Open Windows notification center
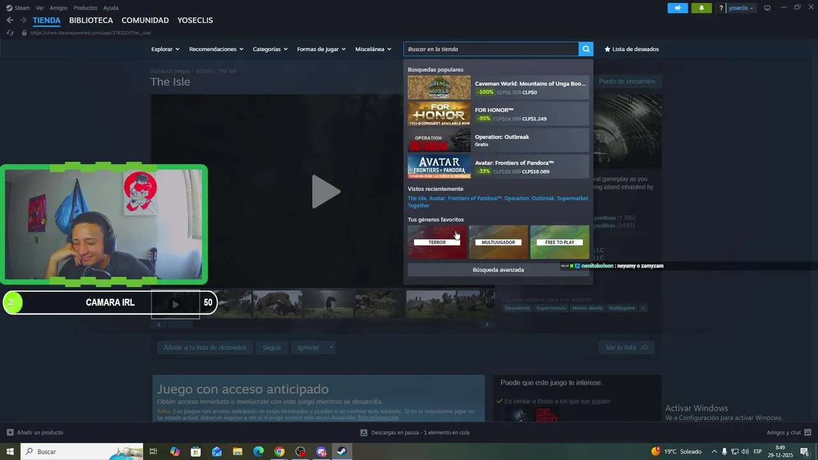 805,452
